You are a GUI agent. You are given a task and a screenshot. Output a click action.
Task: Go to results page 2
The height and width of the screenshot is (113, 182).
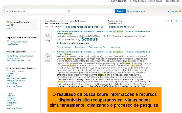tap(169, 21)
